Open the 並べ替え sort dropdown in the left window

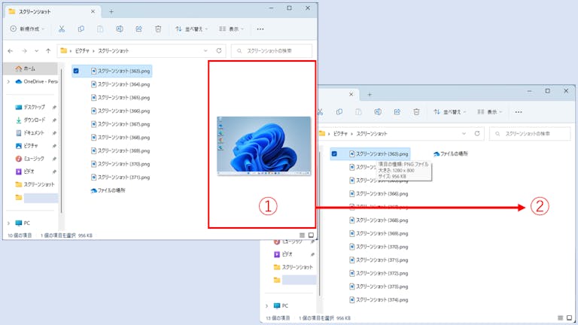(191, 29)
